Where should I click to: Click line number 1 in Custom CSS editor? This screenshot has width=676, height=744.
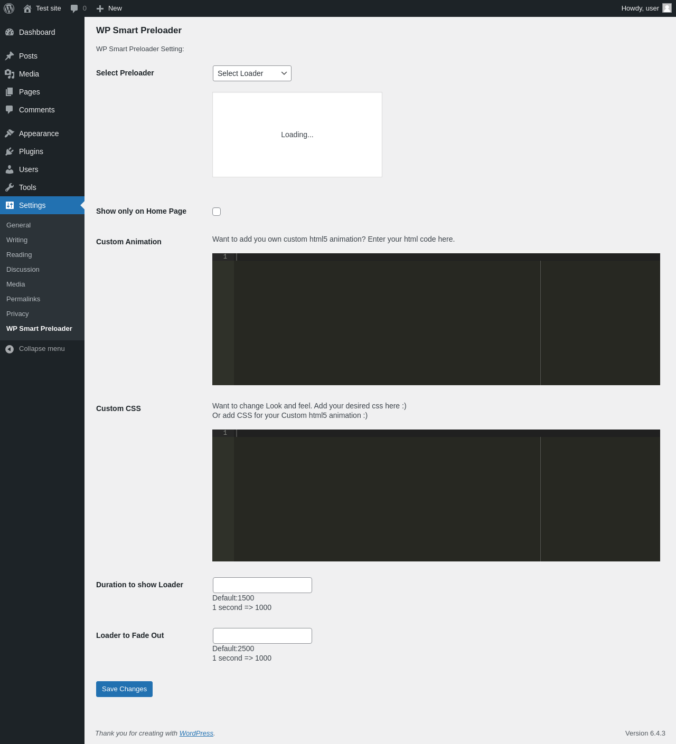[225, 433]
